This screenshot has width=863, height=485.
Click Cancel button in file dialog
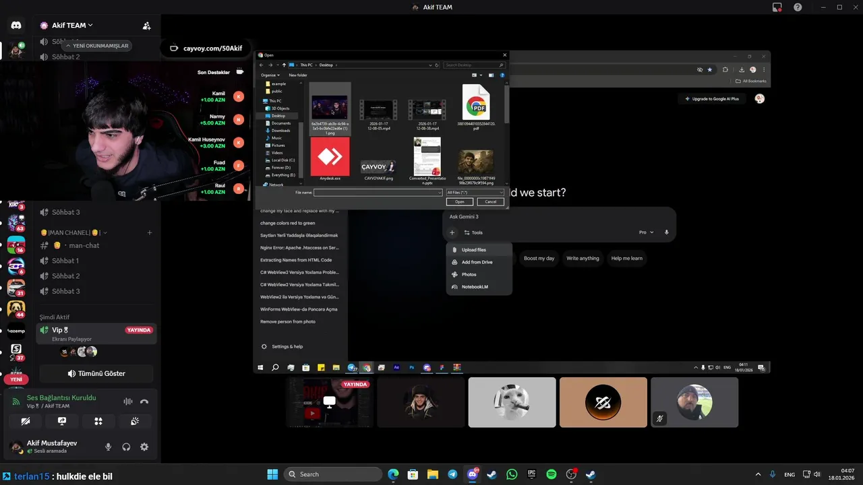(x=490, y=201)
